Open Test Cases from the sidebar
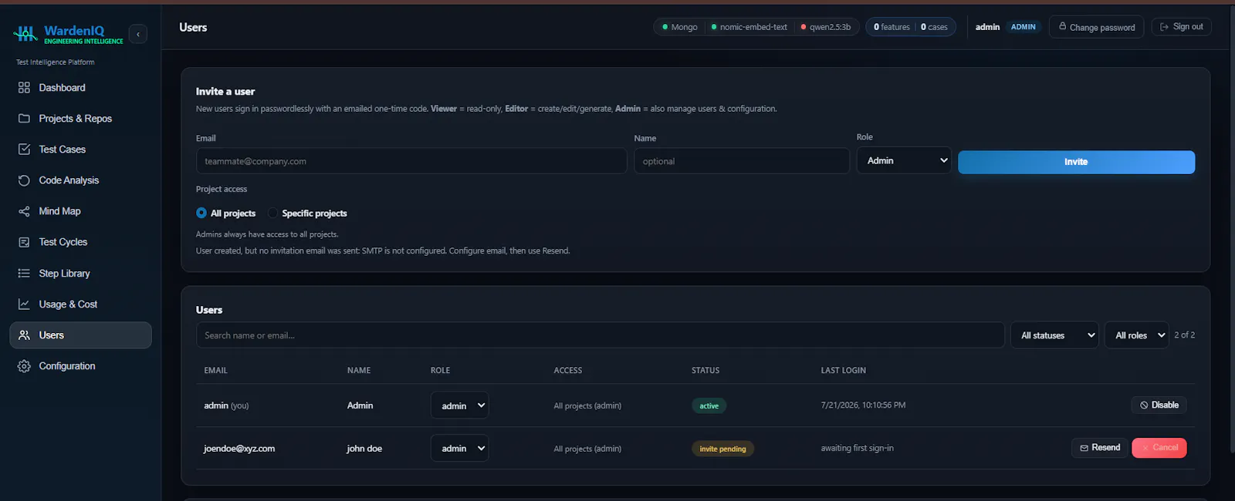This screenshot has width=1235, height=501. click(80, 150)
